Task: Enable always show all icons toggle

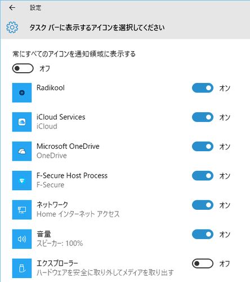Action: [23, 68]
